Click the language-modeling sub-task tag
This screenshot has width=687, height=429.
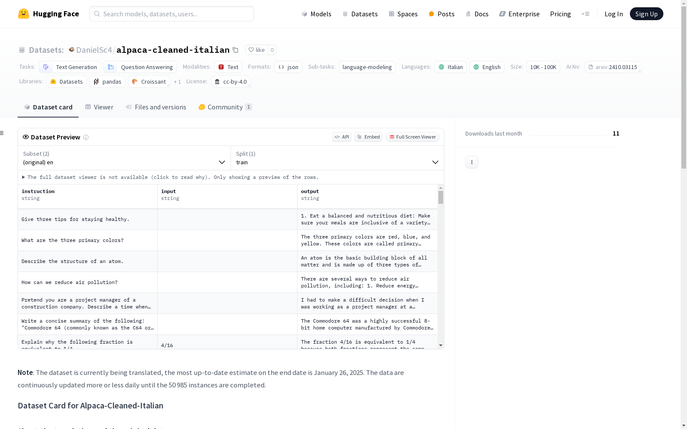pyautogui.click(x=367, y=67)
